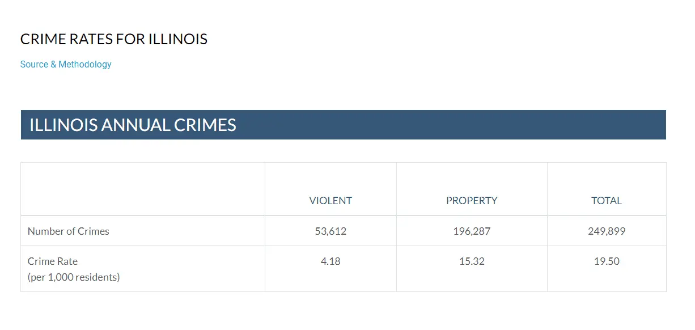Click the Crime Rate row label
Image resolution: width=695 pixels, height=330 pixels.
(53, 261)
